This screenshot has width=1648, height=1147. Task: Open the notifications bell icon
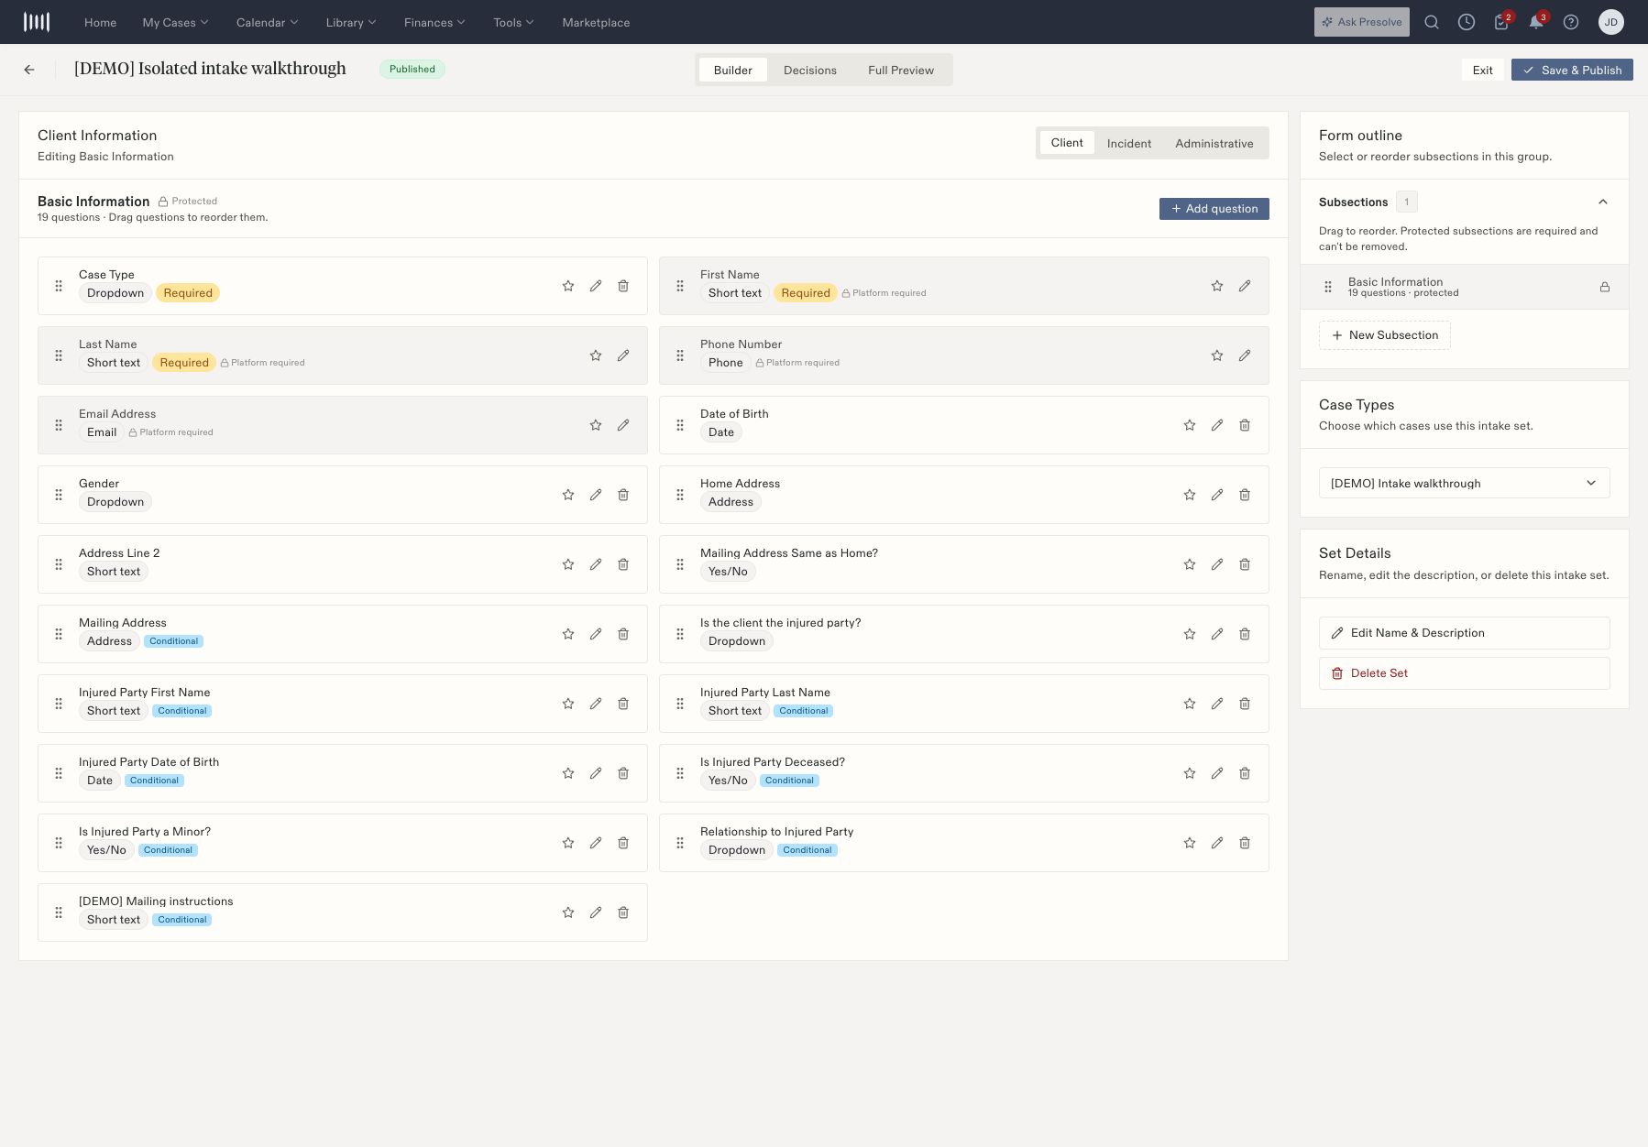(1537, 22)
